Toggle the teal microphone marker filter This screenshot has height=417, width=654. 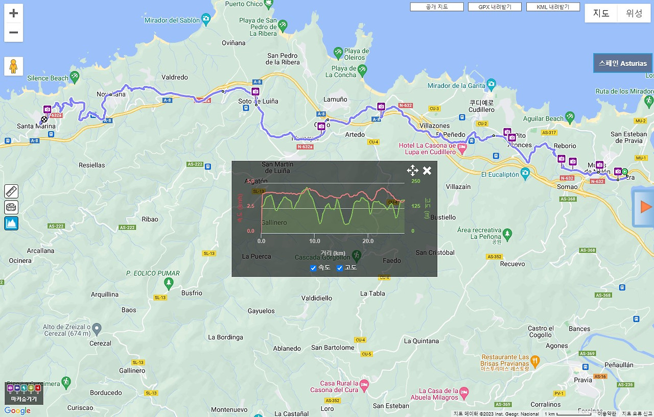coord(24,388)
